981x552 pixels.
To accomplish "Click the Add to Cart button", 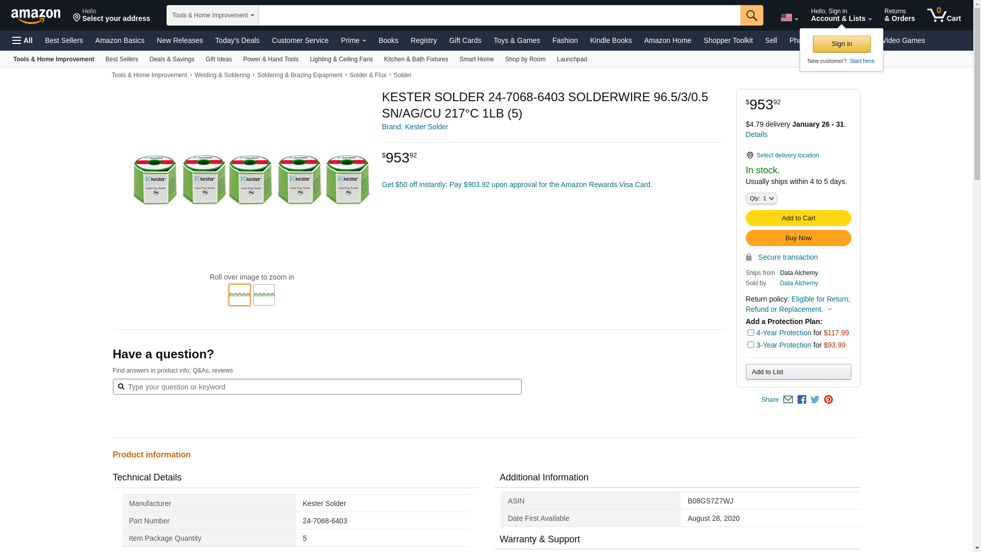I will tap(798, 218).
